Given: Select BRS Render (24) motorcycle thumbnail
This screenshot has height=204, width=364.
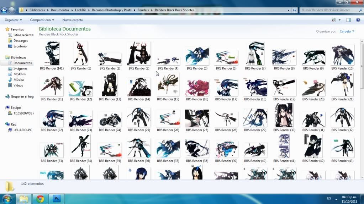Looking at the screenshot, I should pyautogui.click(x=110, y=119).
